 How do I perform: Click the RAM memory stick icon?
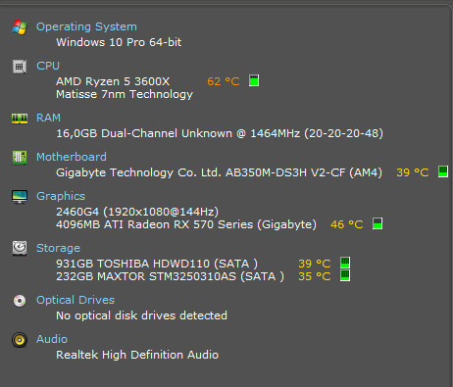[20, 119]
